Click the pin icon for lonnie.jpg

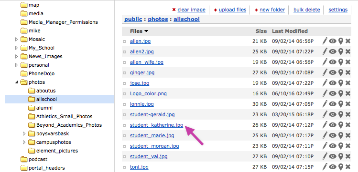click(341, 104)
